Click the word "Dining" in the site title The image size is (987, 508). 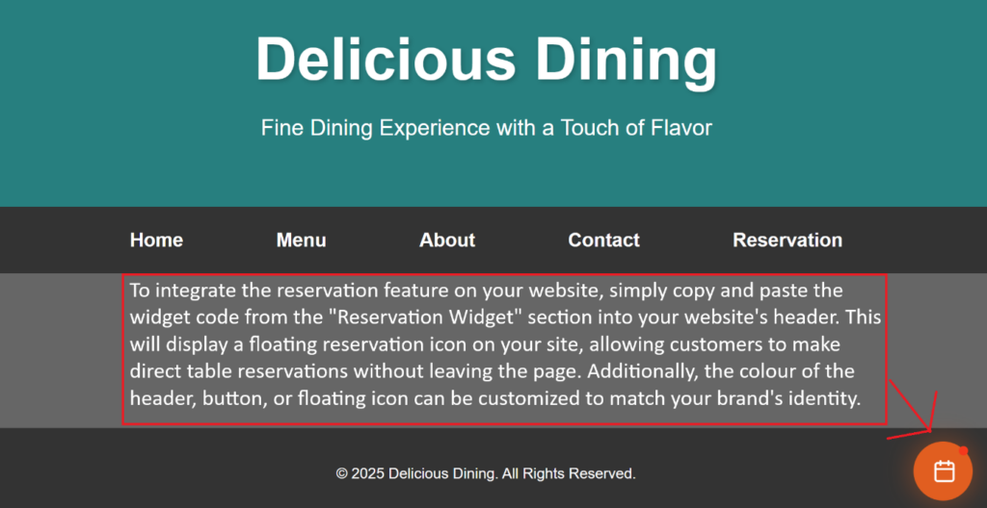[x=626, y=60]
